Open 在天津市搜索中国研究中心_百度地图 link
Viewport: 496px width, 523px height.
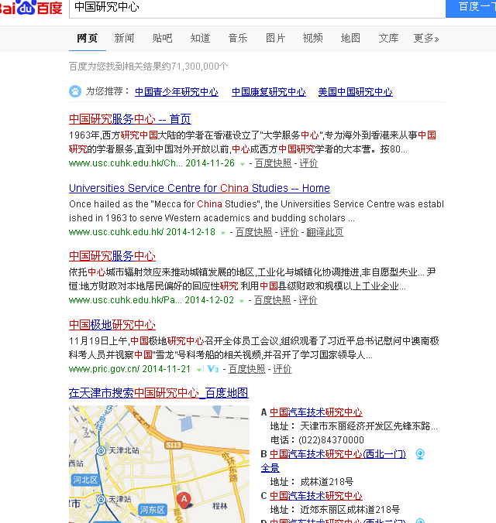tap(158, 393)
